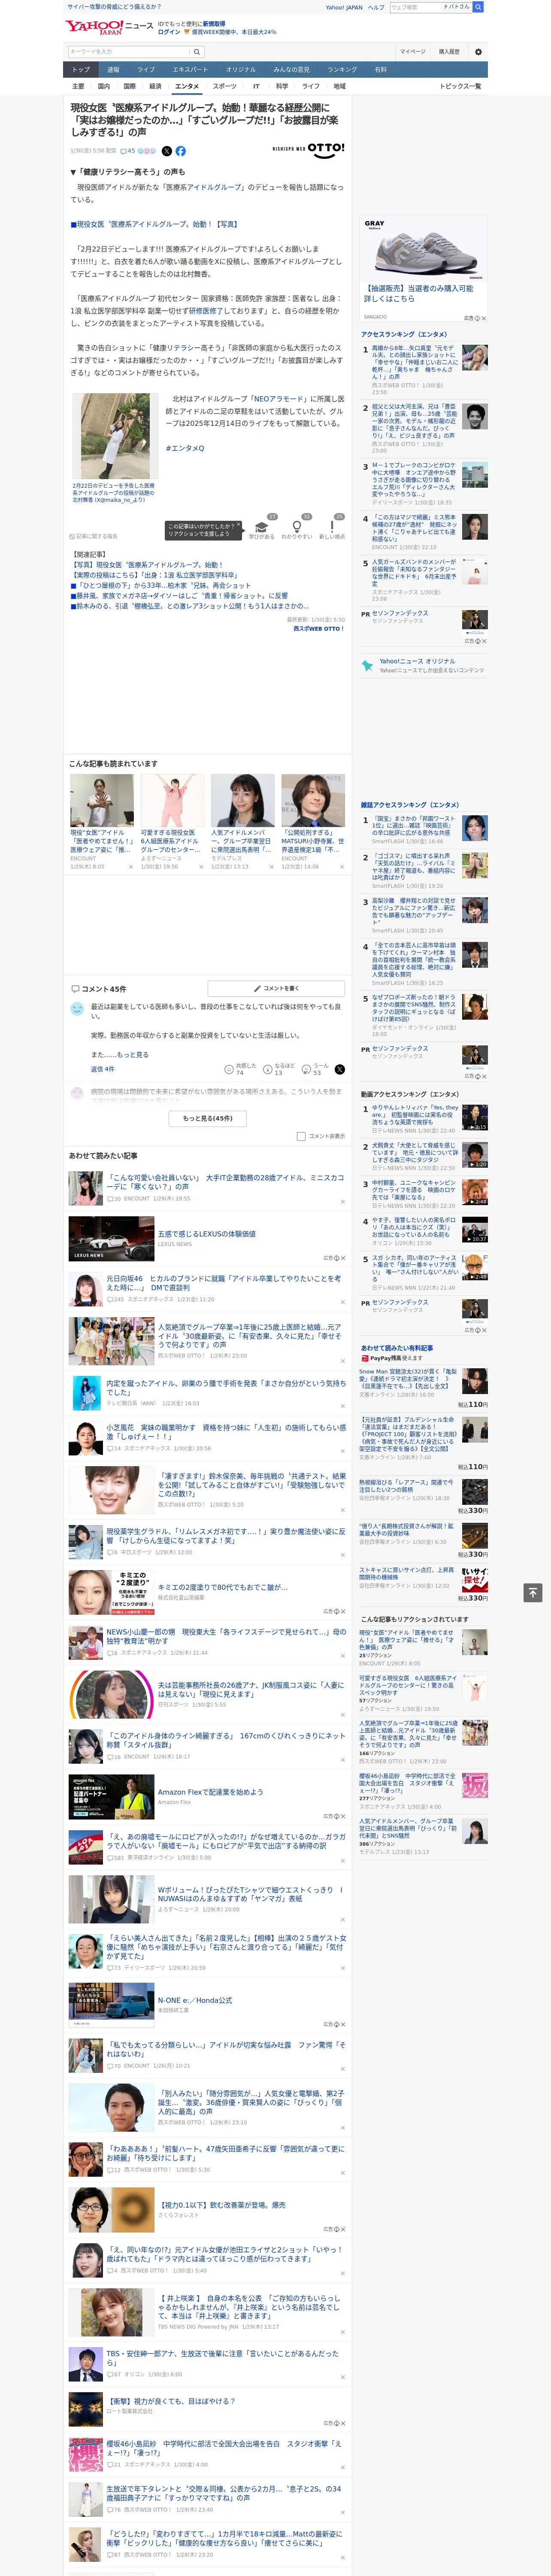This screenshot has height=2576, width=551.
Task: Click the うーん reaction on comment
Action: [316, 1070]
